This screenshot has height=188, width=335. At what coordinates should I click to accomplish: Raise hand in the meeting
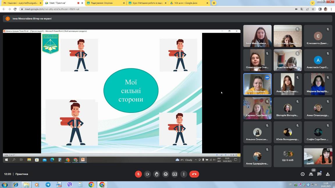157,174
